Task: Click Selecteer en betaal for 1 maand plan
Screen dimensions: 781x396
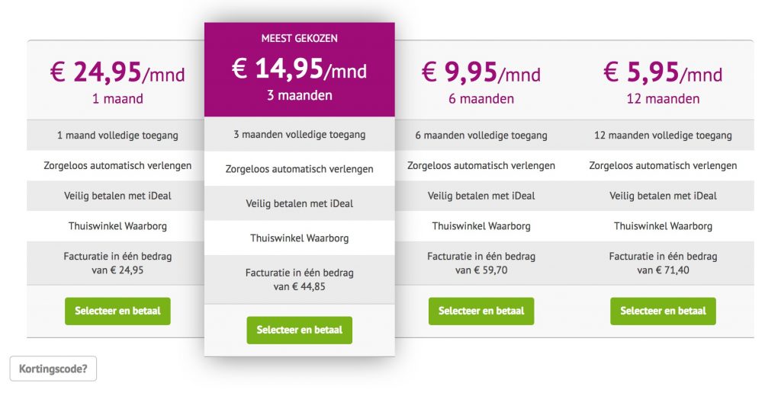Action: tap(117, 311)
